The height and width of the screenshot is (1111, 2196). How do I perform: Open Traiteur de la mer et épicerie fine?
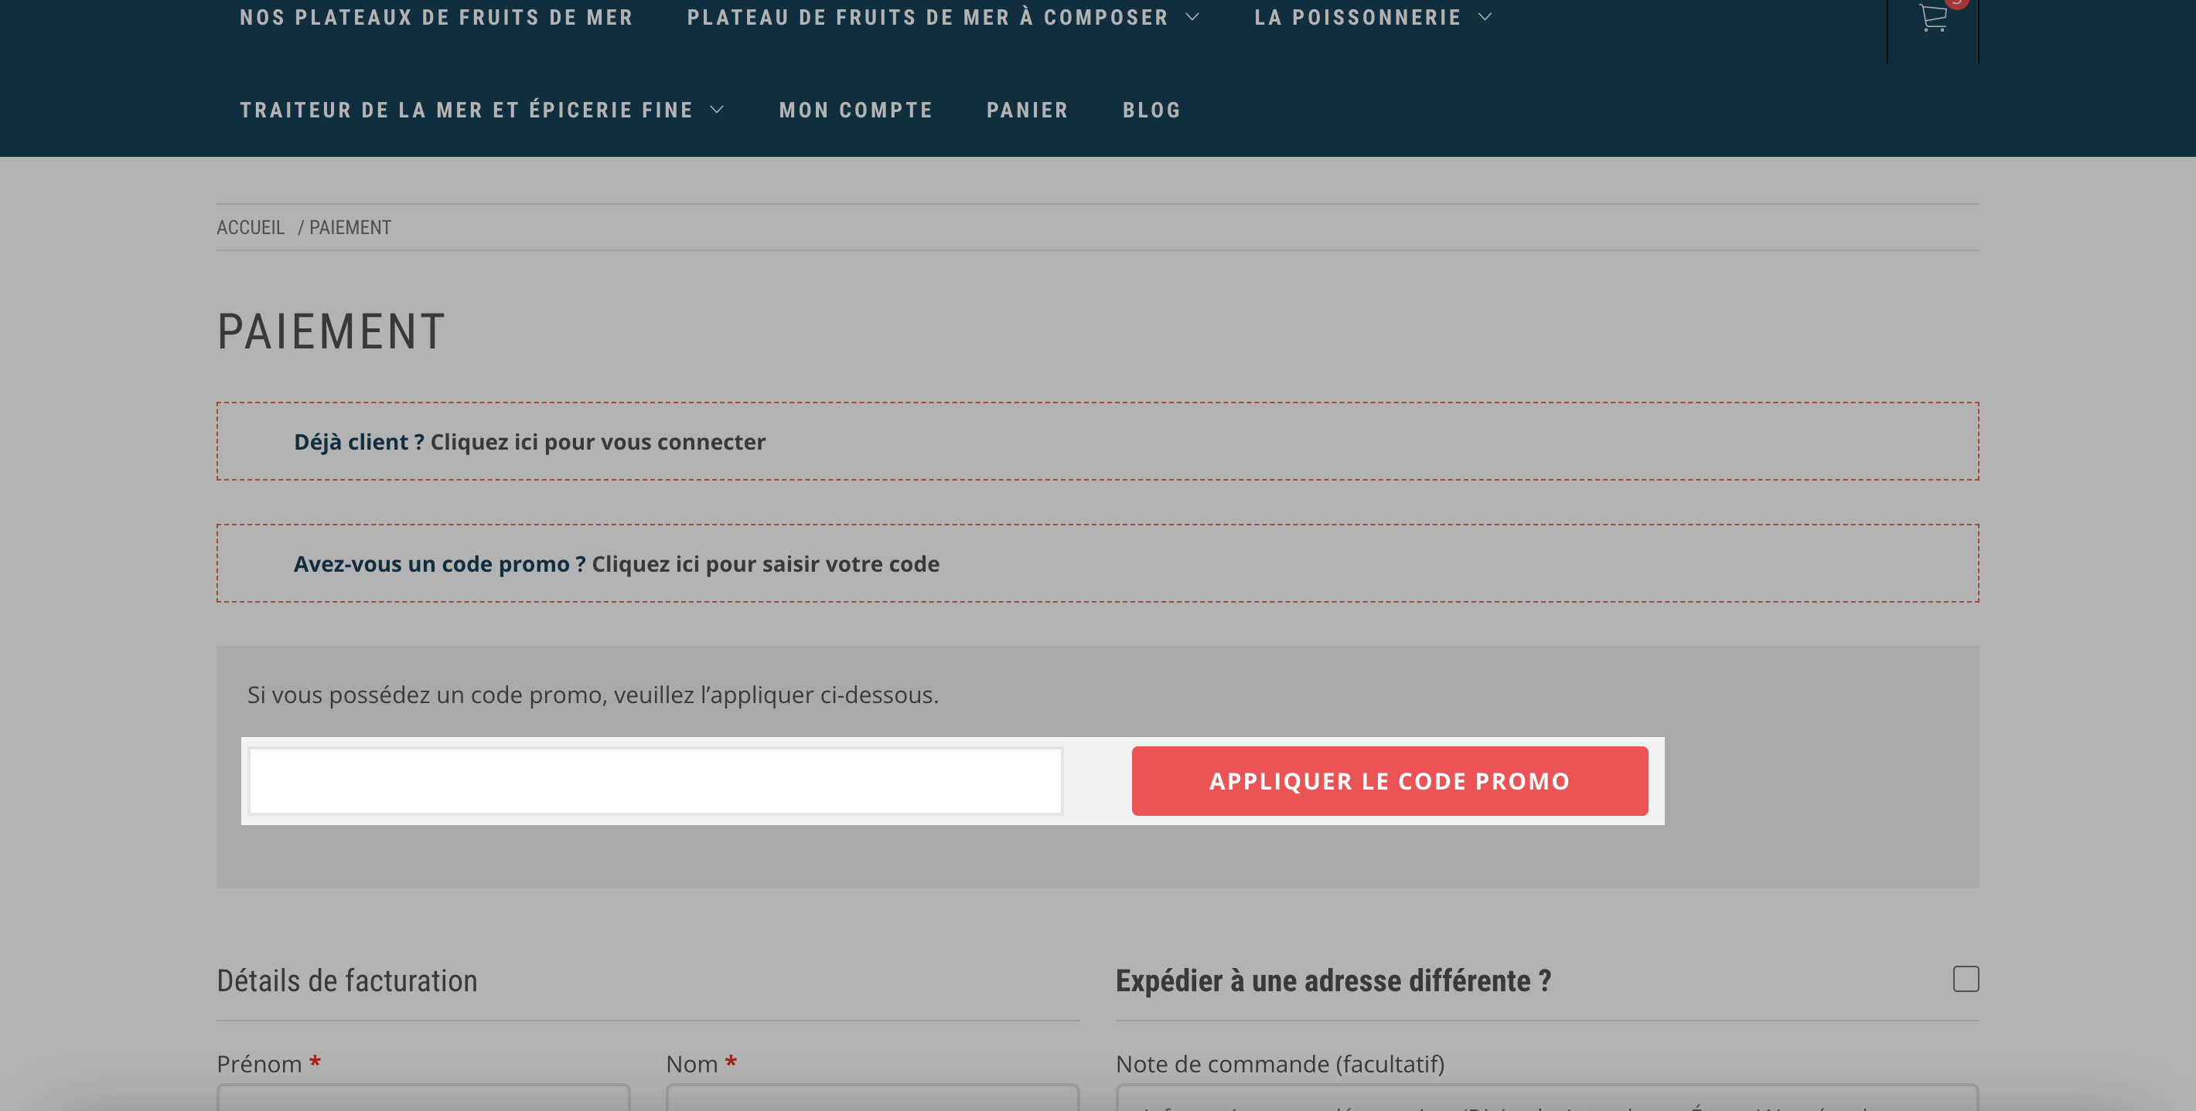(466, 110)
